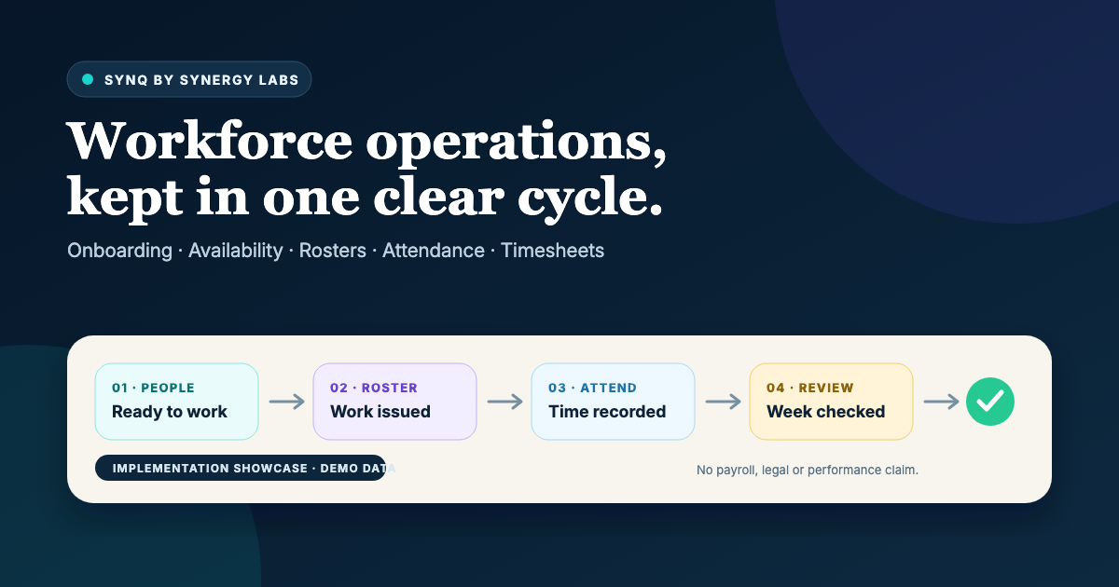
Task: Click the arrow between Roster and Attend
Action: click(504, 402)
